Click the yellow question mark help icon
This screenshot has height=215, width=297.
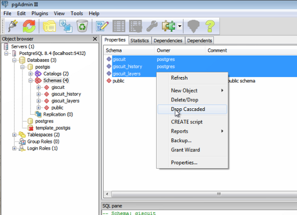(210, 26)
